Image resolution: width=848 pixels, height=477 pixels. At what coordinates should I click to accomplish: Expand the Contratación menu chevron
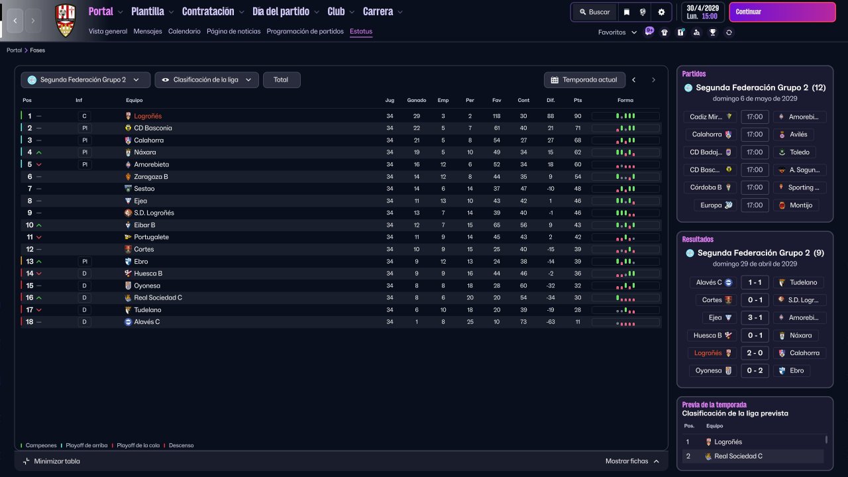tap(241, 12)
